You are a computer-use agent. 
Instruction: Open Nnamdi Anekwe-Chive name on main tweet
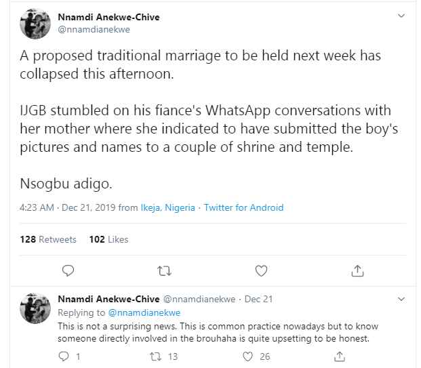(108, 17)
